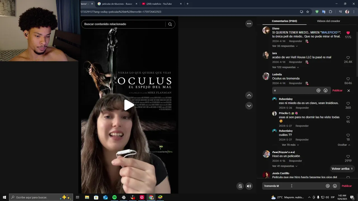
Task: Go to previous video with up arrow
Action: pyautogui.click(x=249, y=95)
